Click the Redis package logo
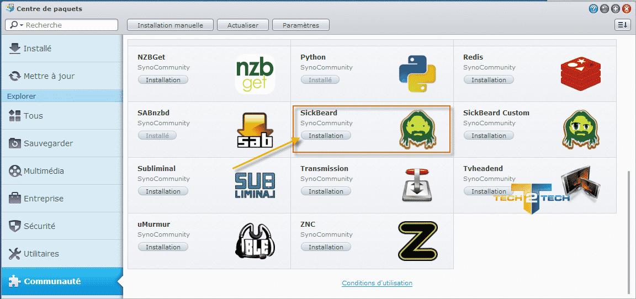The image size is (636, 299). [x=580, y=74]
